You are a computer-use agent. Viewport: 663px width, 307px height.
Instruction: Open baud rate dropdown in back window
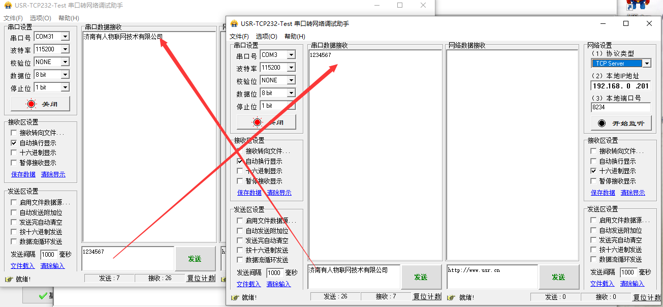pos(65,49)
